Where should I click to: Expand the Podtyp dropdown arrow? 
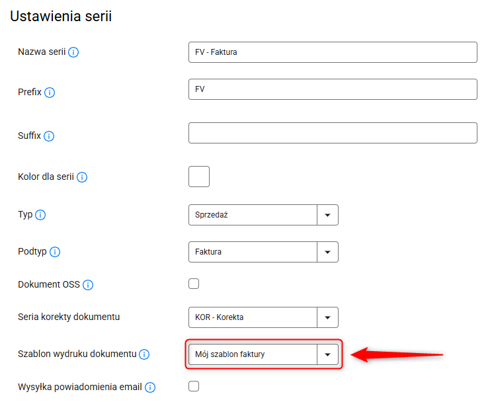tap(327, 252)
